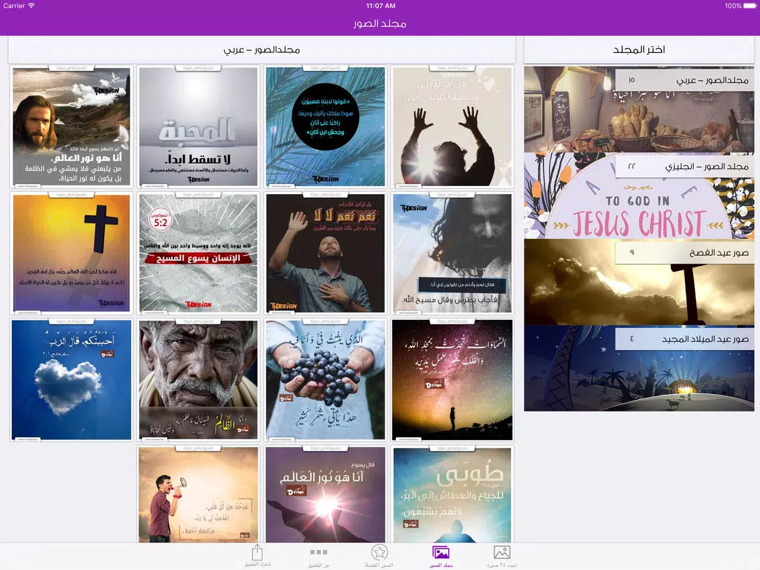The height and width of the screenshot is (570, 760).
Task: Open image of Jesus with doves
Action: click(71, 127)
